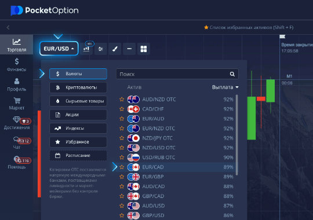Select the drawing brush tool
The image size is (313, 220).
115,49
